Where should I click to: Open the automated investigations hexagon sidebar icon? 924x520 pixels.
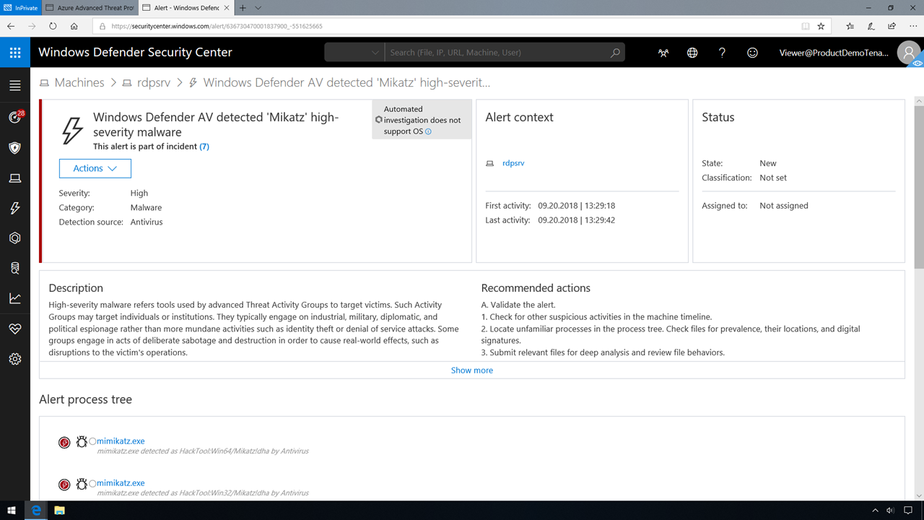pos(15,238)
